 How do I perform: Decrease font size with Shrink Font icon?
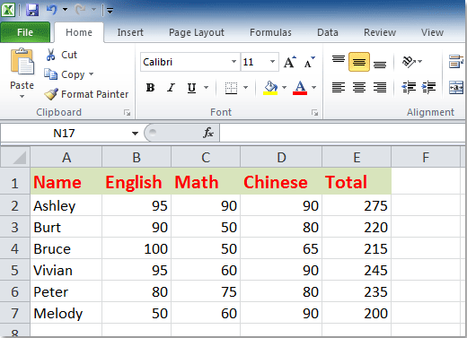click(x=309, y=62)
